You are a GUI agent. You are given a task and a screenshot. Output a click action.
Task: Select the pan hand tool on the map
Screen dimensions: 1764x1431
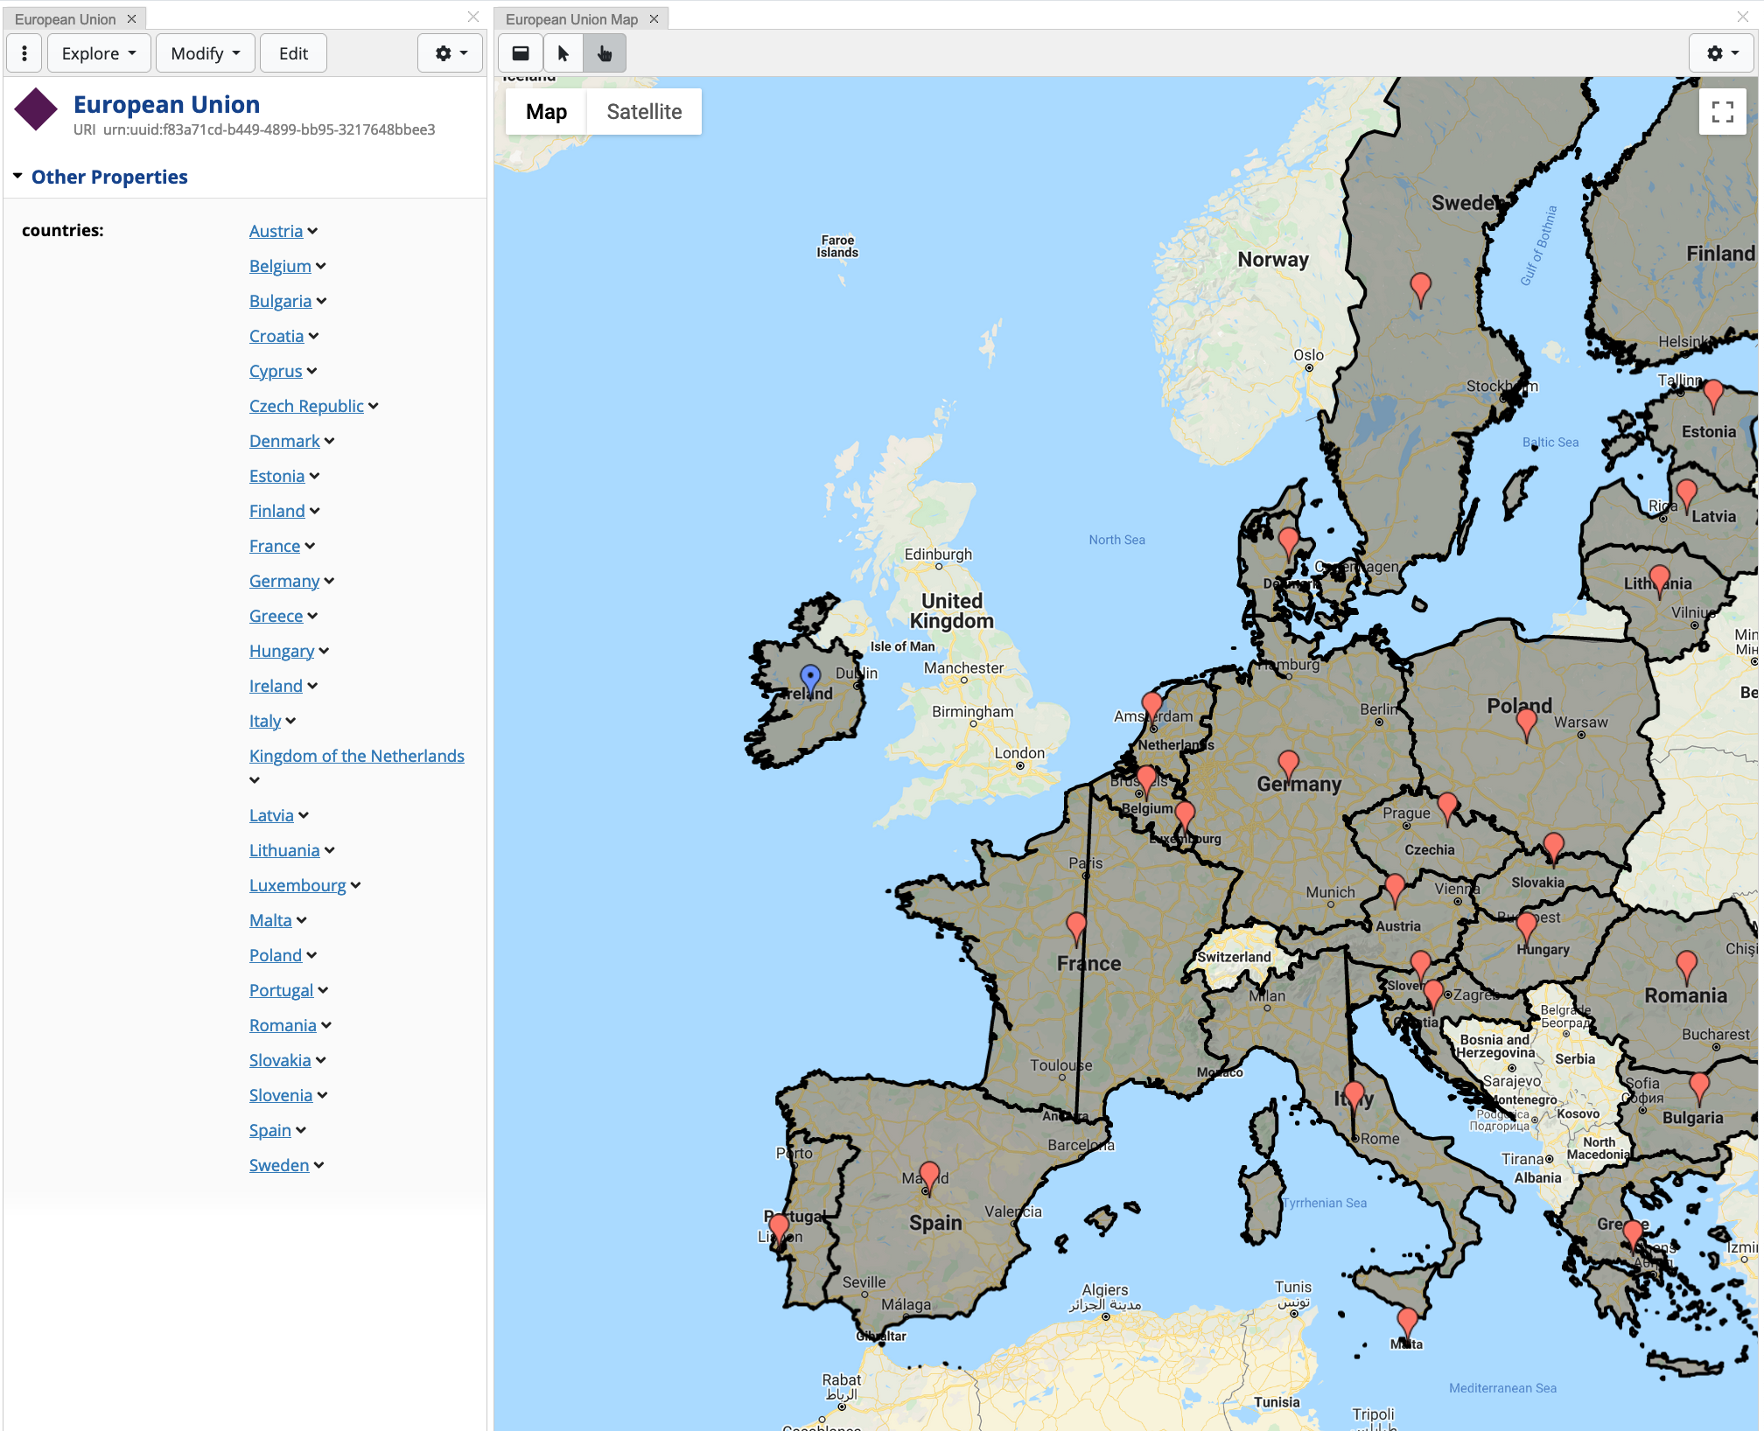605,52
